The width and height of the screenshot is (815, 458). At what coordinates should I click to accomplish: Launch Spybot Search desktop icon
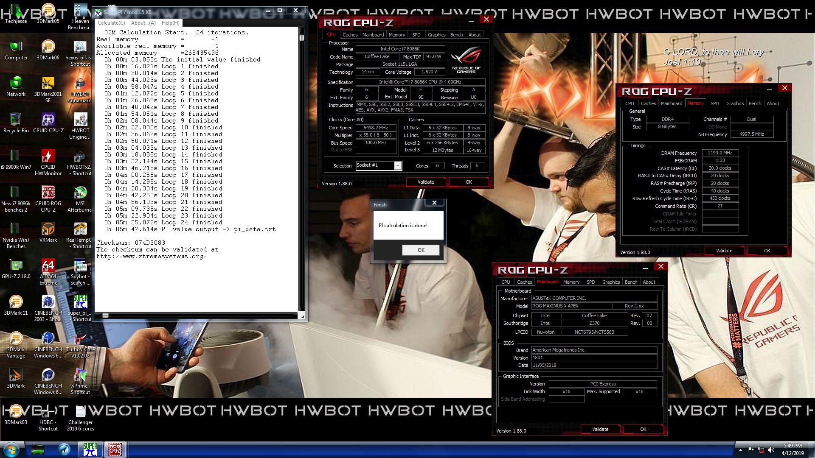[80, 272]
